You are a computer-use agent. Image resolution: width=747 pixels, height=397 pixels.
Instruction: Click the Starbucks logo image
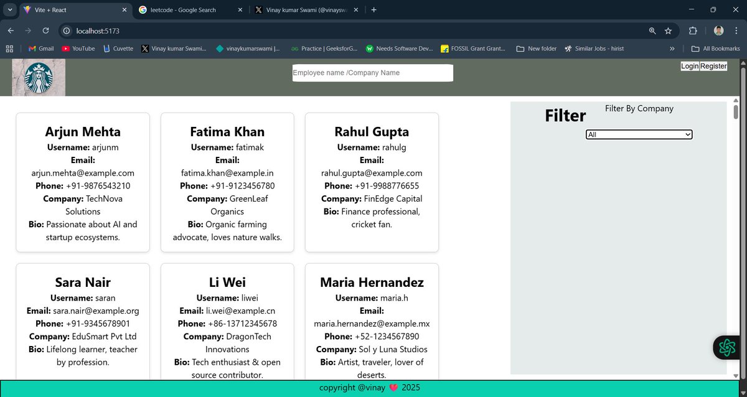coord(39,78)
